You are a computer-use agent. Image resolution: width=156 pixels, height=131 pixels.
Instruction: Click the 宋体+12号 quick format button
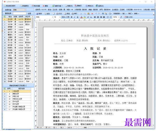pos(65,17)
